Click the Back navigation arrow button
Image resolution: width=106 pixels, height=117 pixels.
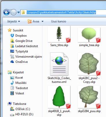point(6,12)
